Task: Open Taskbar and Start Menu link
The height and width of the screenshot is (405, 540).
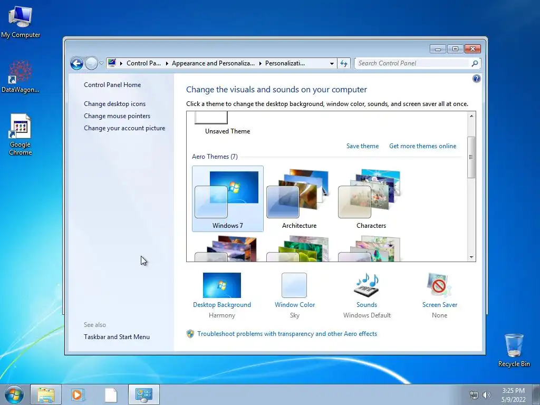Action: coord(117,337)
